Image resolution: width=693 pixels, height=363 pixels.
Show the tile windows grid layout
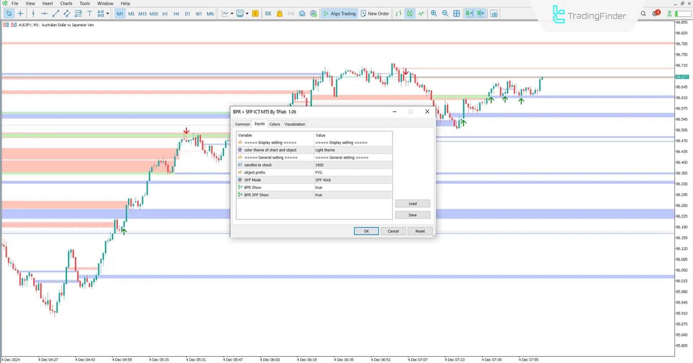(x=457, y=14)
